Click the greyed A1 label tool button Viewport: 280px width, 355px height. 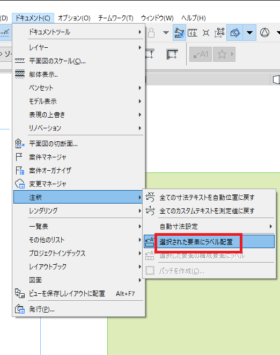(201, 54)
